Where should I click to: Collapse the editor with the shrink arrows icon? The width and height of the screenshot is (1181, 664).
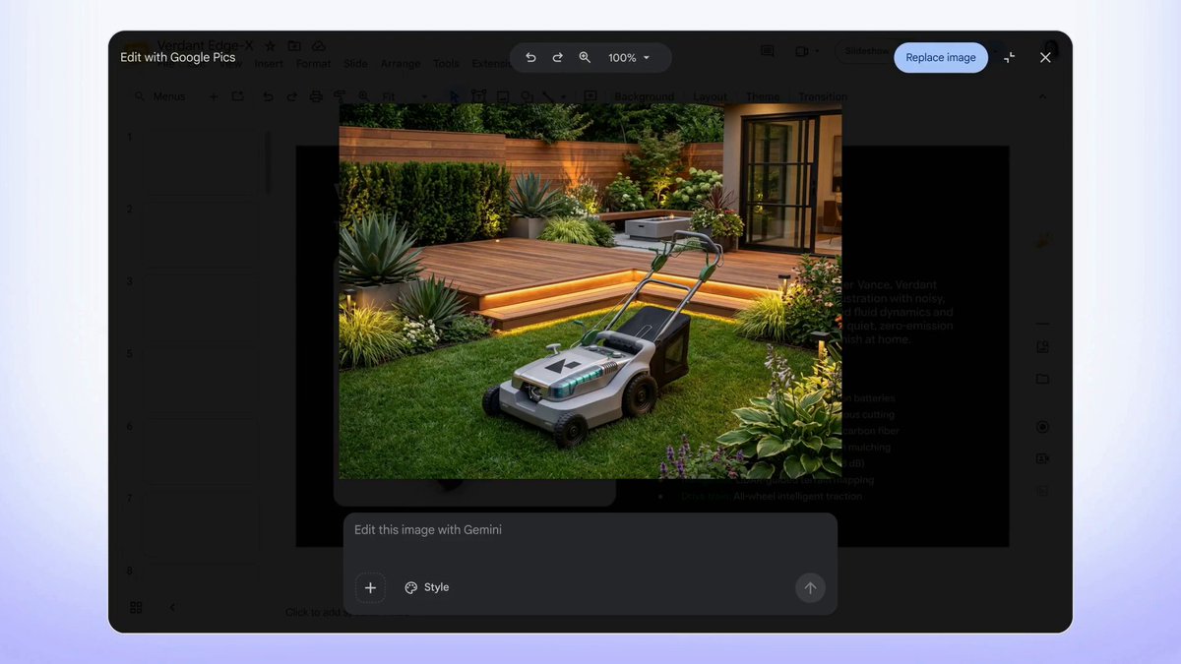pos(1010,58)
